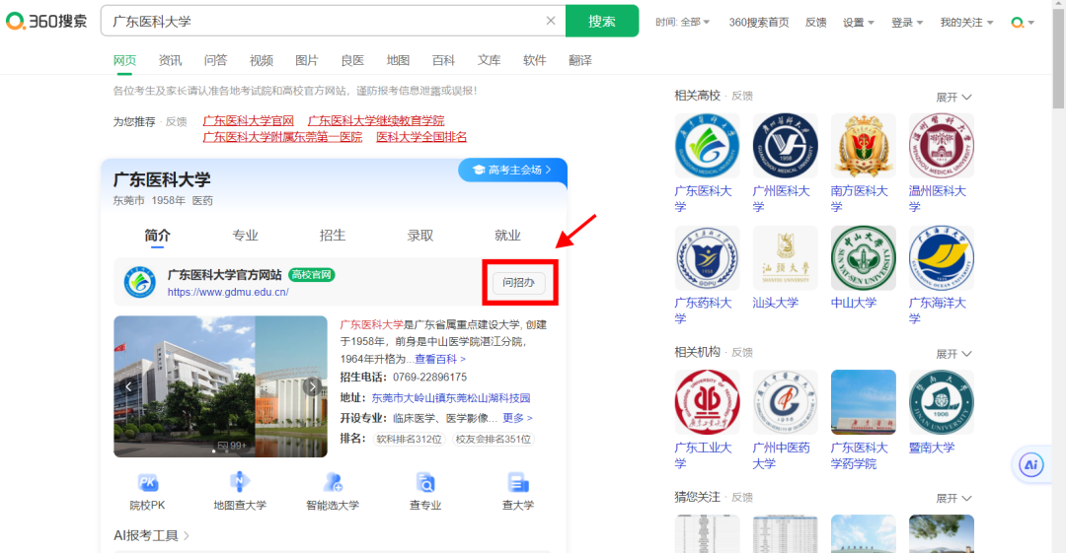This screenshot has width=1066, height=553.
Task: Expand the 猜您关注 section with 展开
Action: (x=953, y=499)
